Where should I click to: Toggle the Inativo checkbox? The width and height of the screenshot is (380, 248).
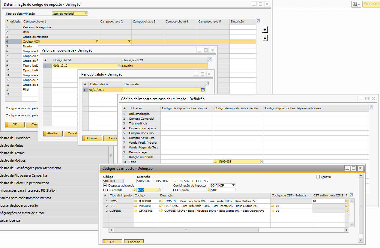(x=318, y=177)
